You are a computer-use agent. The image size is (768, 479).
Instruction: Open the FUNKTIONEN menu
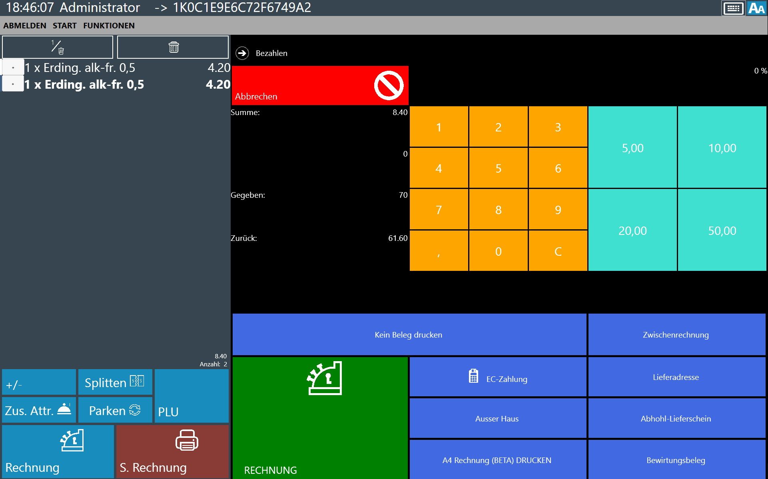coord(109,25)
